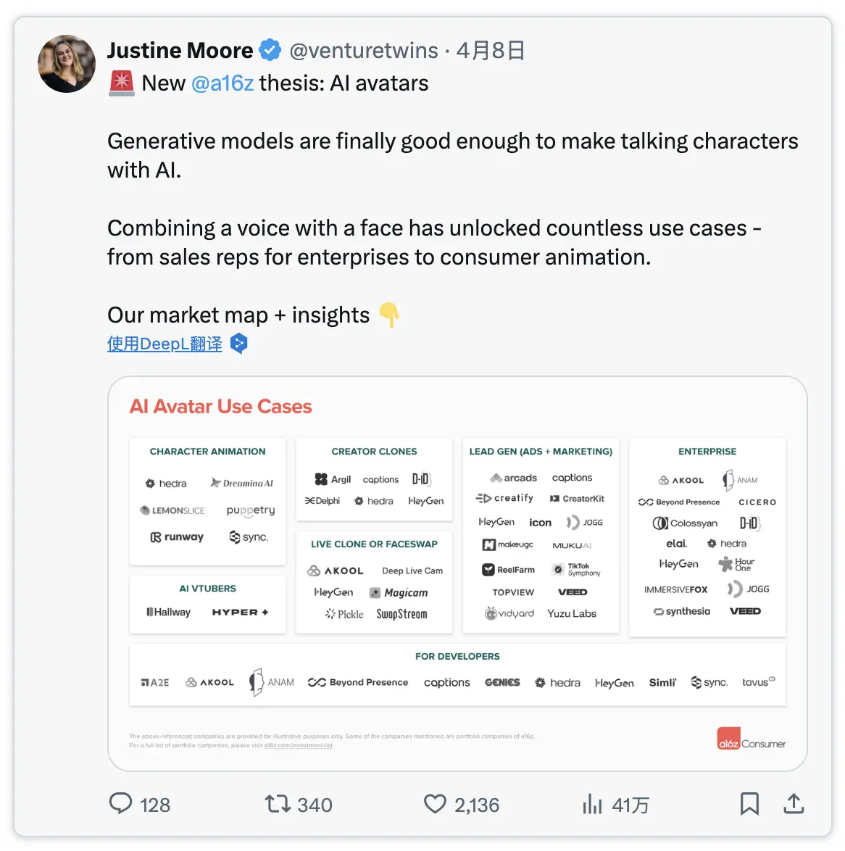Like the tweet with heart icon
The width and height of the screenshot is (845, 851).
pos(435,803)
